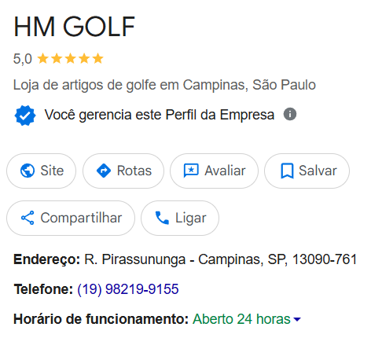Click the green Aberto 24 horas text
This screenshot has height=338, width=371.
pyautogui.click(x=241, y=319)
